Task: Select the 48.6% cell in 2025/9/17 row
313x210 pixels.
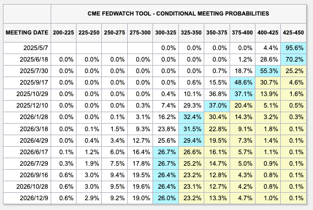Action: pyautogui.click(x=242, y=82)
